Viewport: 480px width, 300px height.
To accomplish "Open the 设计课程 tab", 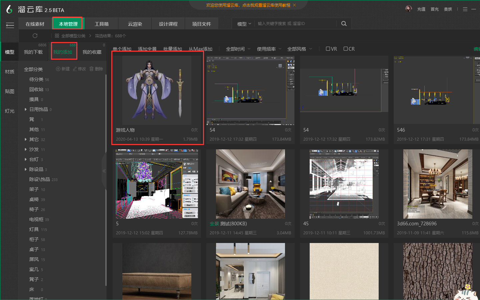I will click(168, 24).
